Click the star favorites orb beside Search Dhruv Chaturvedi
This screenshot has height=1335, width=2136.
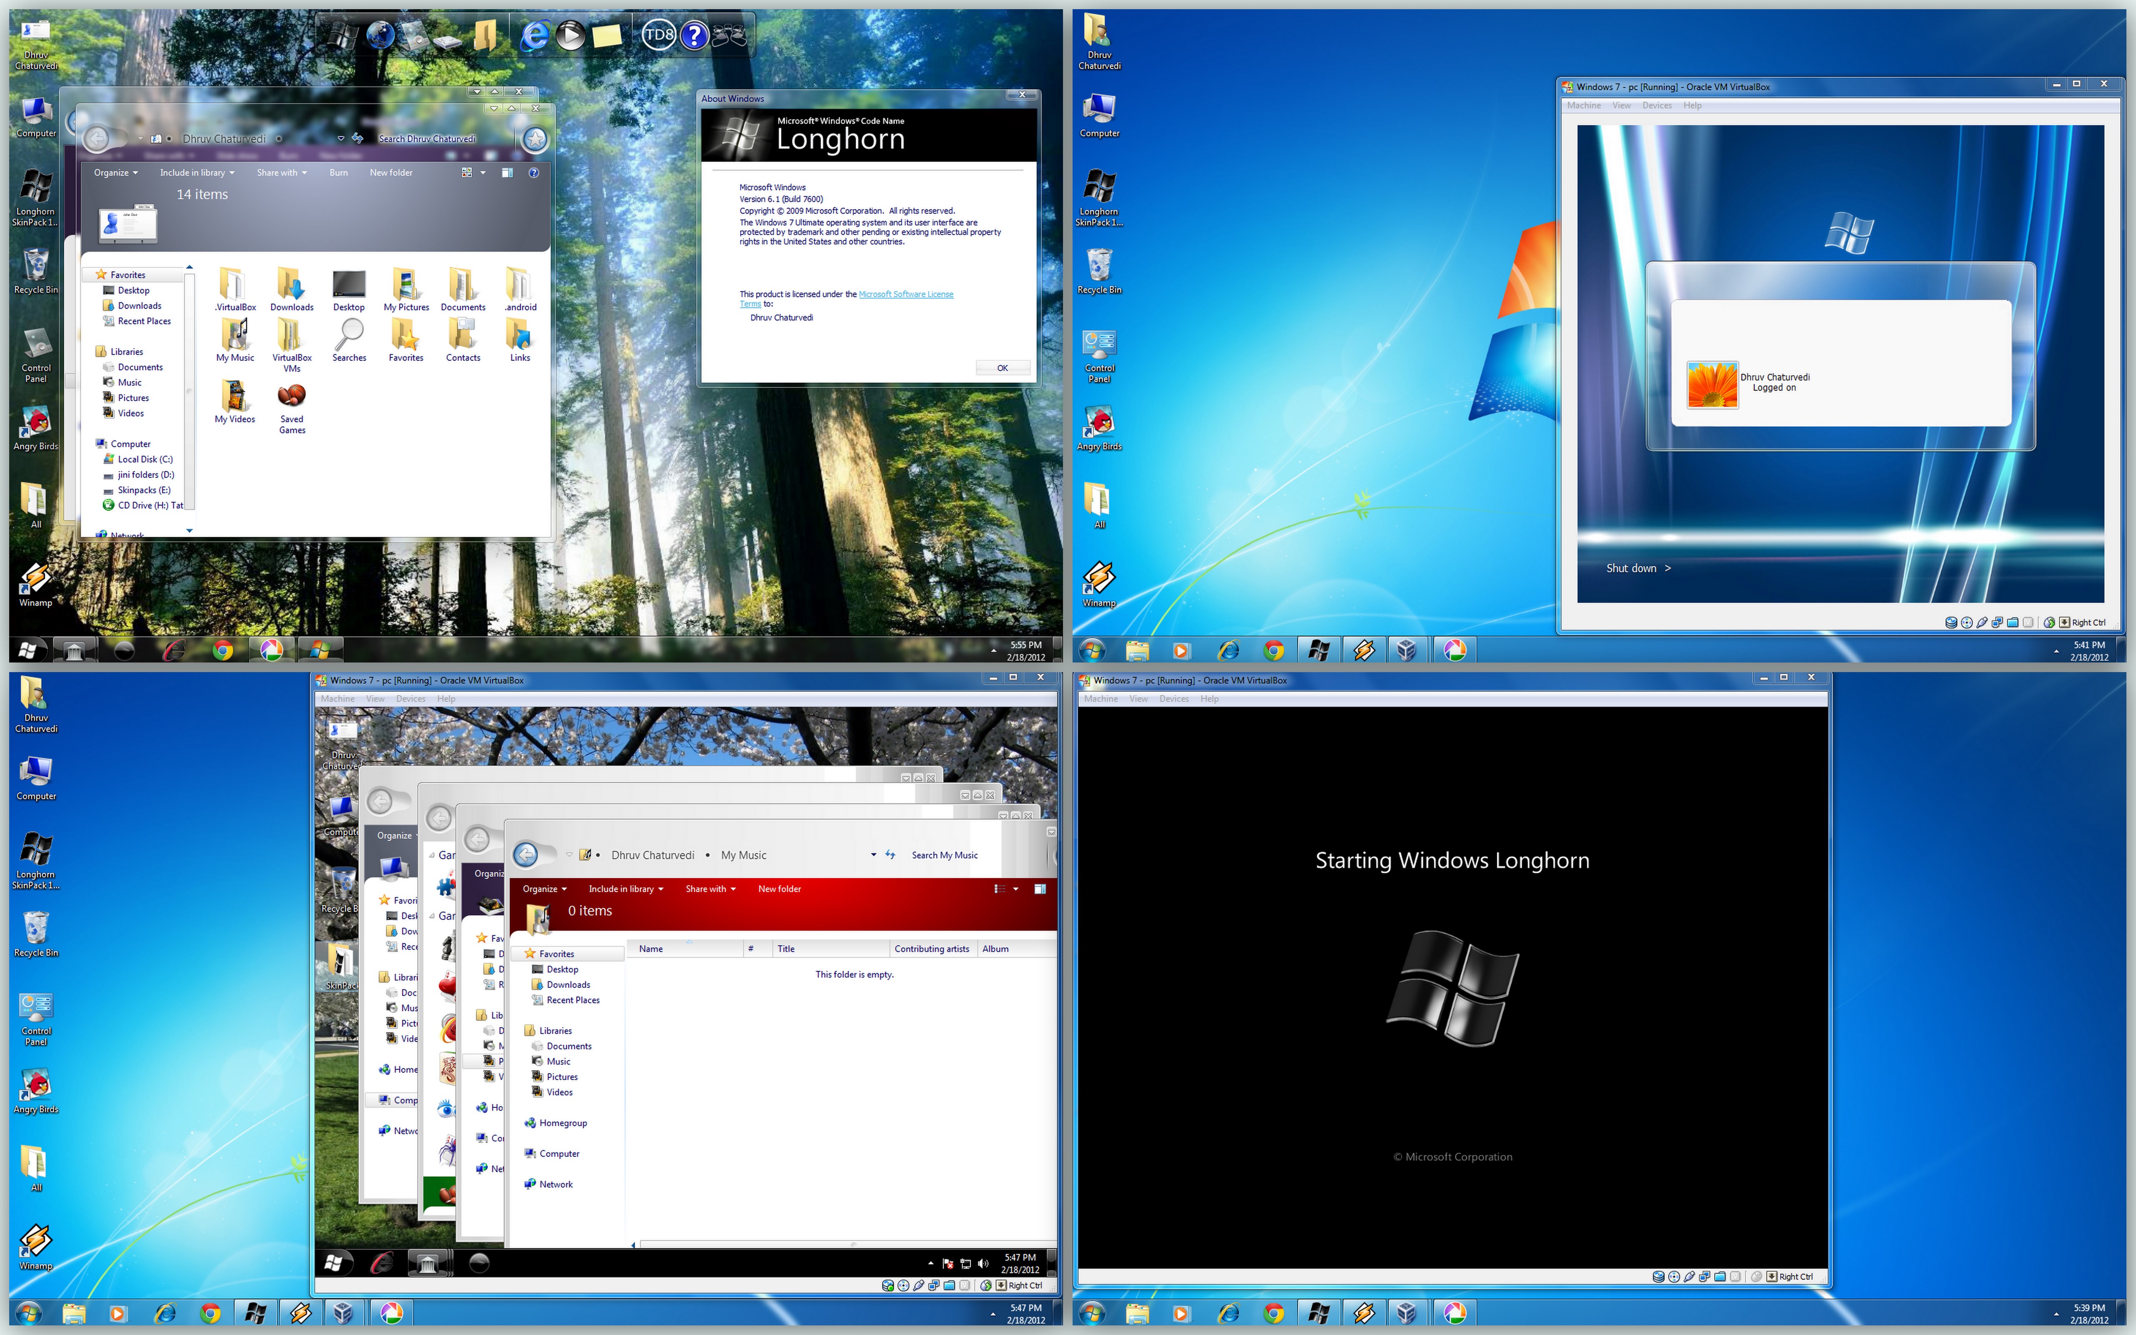point(535,139)
